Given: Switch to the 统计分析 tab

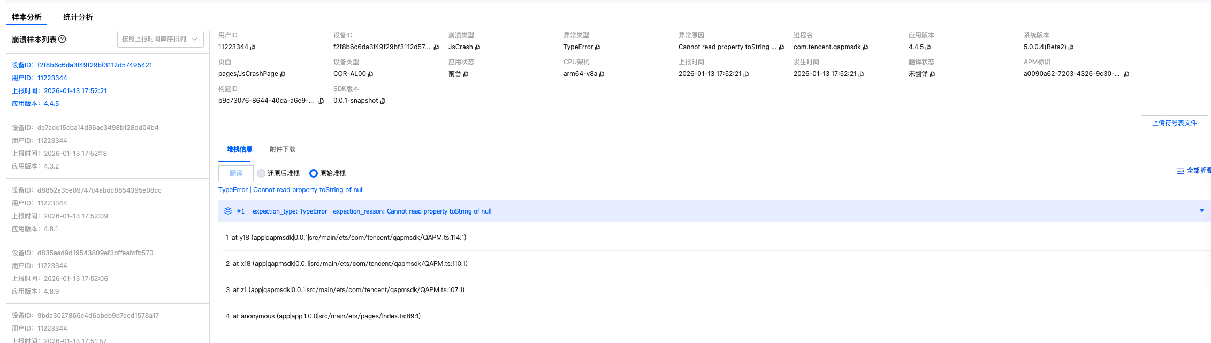Looking at the screenshot, I should [x=78, y=17].
